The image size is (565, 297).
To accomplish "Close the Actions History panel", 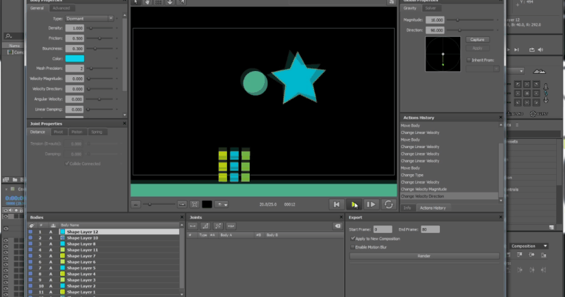I will 500,117.
